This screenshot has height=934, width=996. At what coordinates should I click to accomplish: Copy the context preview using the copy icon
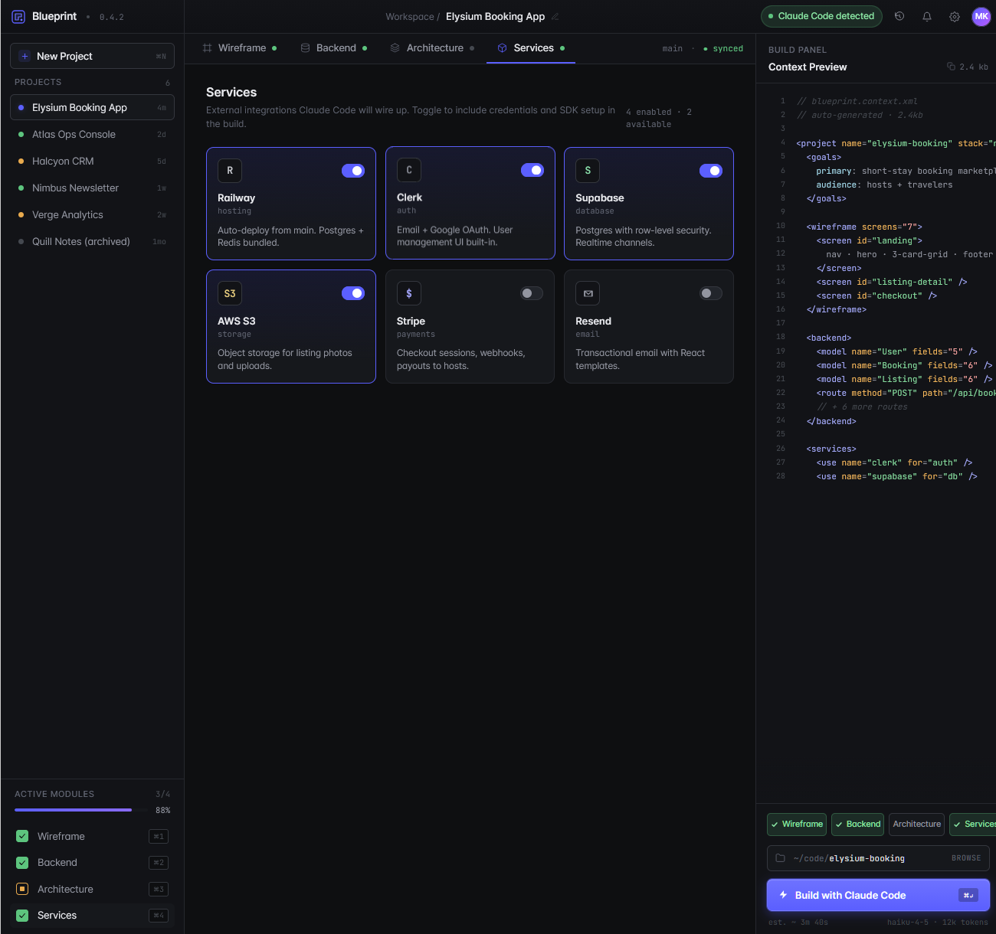(951, 67)
